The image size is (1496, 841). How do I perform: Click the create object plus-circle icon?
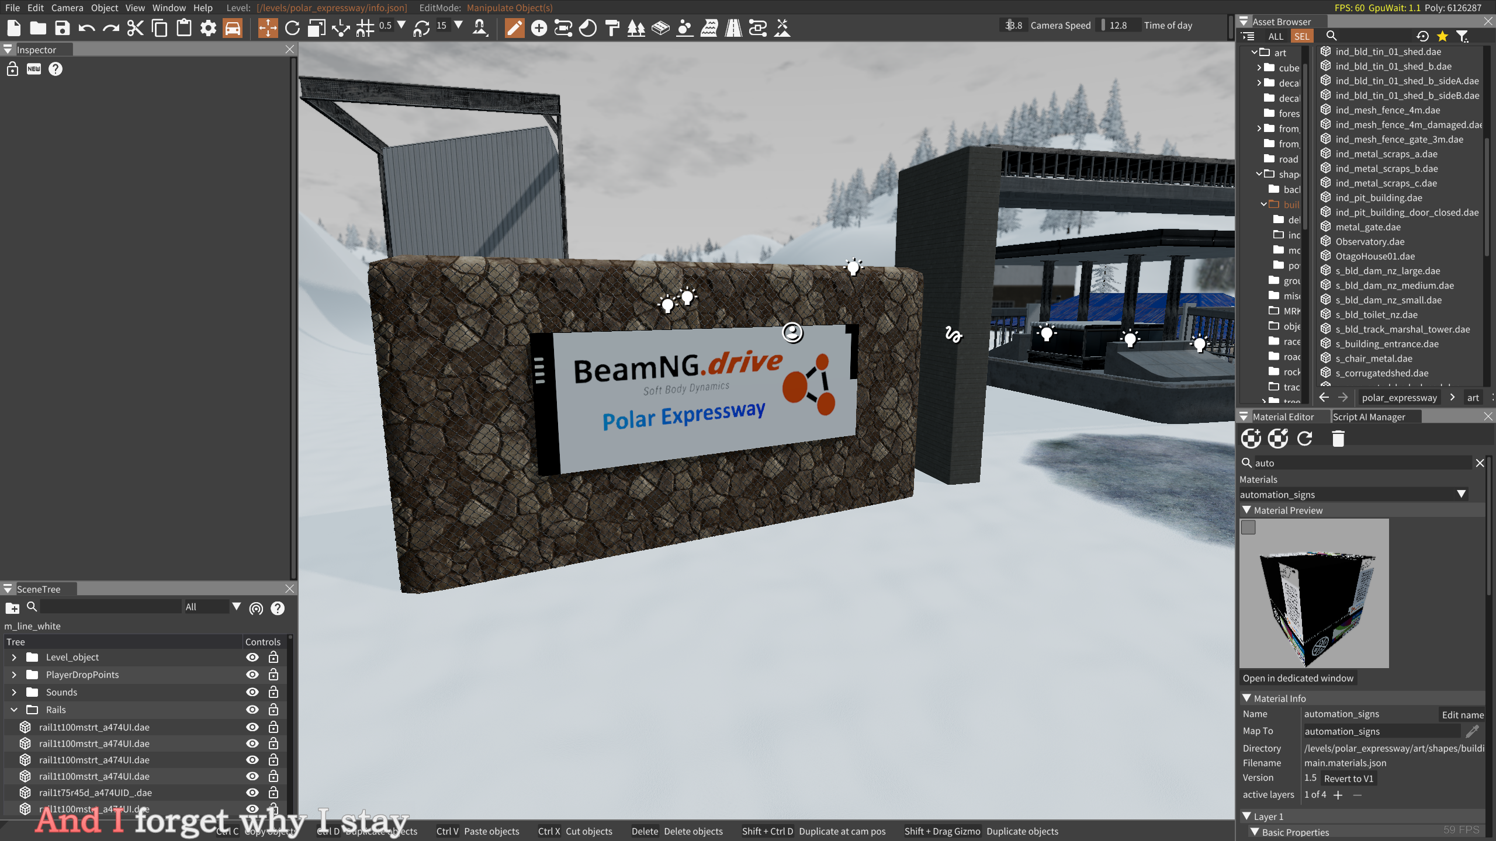point(539,27)
